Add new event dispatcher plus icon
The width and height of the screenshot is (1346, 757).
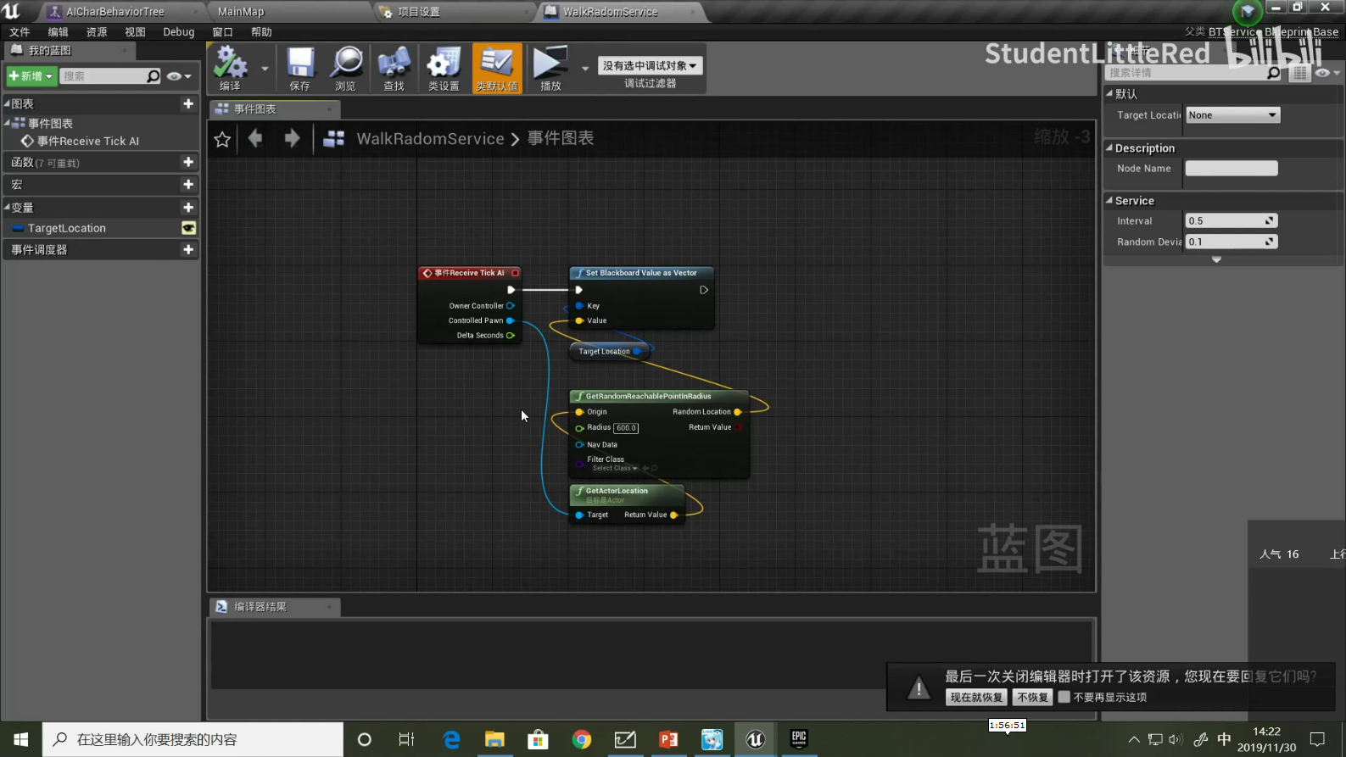(x=188, y=249)
